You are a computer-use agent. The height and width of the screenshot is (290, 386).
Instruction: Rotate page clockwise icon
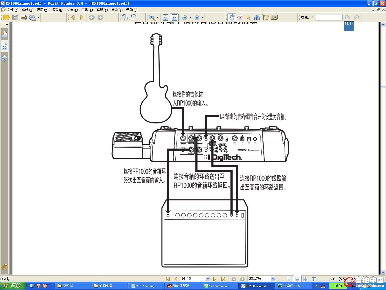[x=125, y=17]
